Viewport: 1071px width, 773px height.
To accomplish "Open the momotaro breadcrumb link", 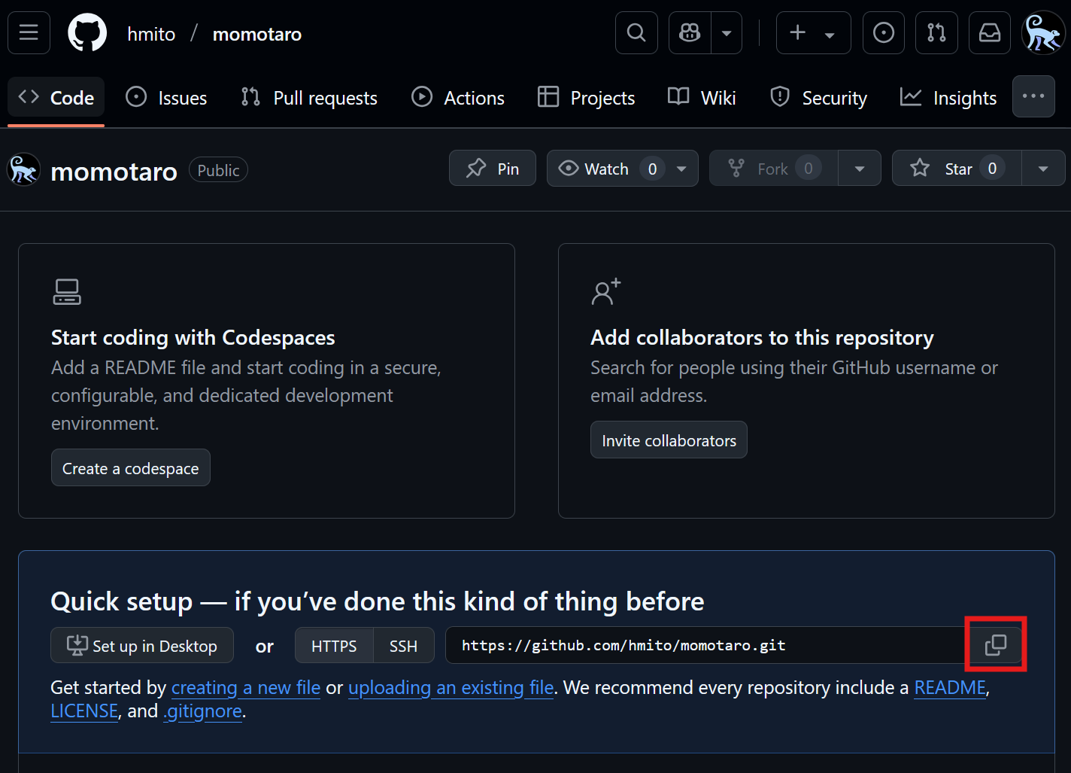I will click(256, 34).
